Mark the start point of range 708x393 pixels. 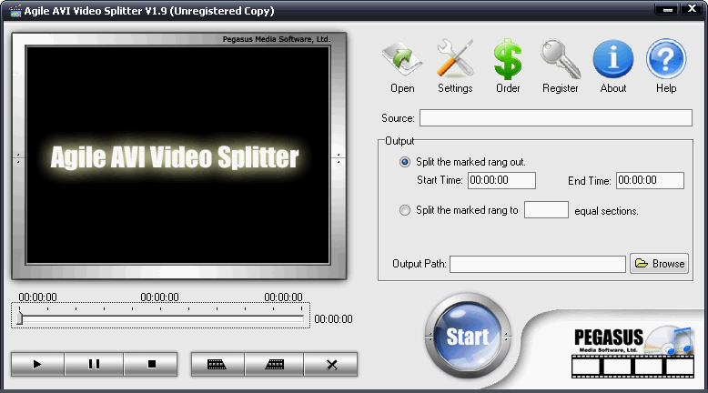(217, 364)
